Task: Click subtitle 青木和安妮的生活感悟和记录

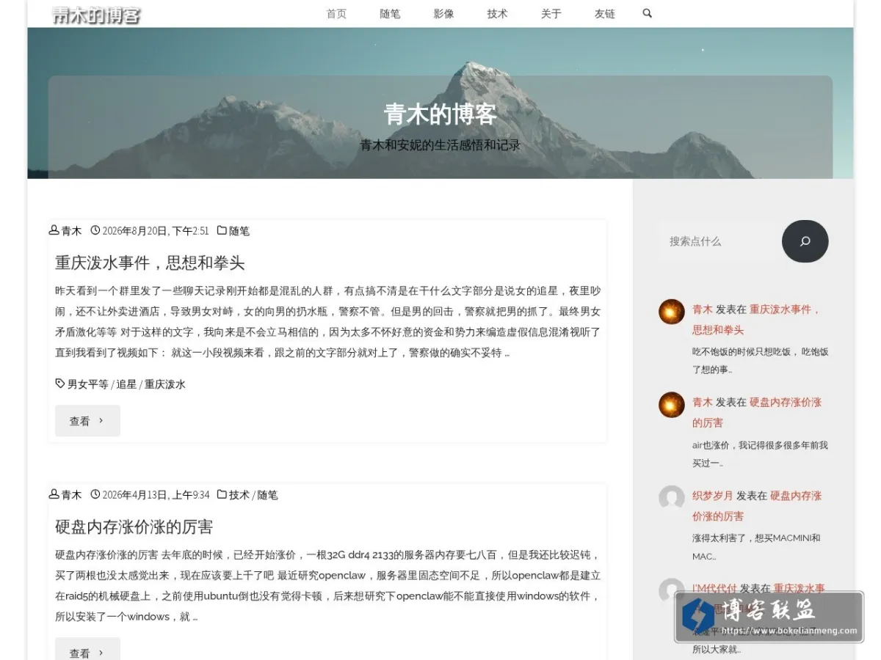Action: tap(440, 145)
